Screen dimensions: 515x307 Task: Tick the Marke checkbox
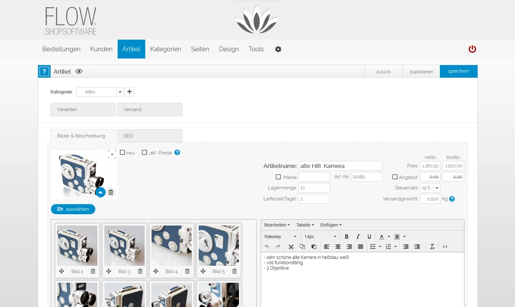278,177
